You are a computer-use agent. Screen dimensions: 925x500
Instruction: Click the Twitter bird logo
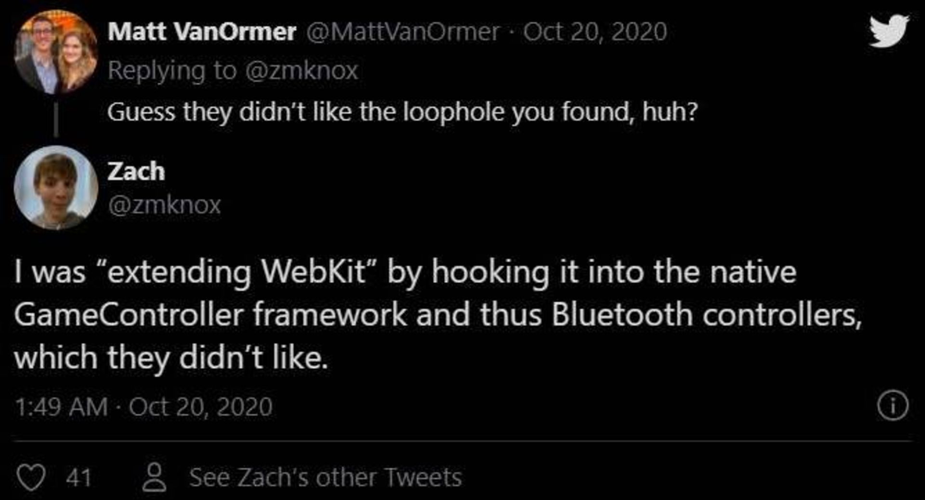pyautogui.click(x=889, y=31)
